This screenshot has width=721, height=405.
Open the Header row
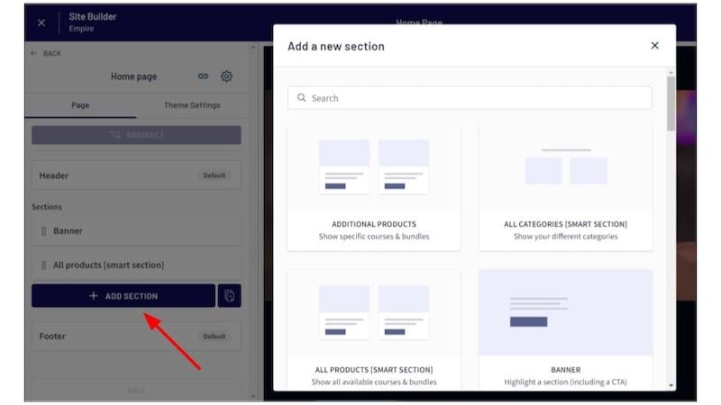(136, 175)
